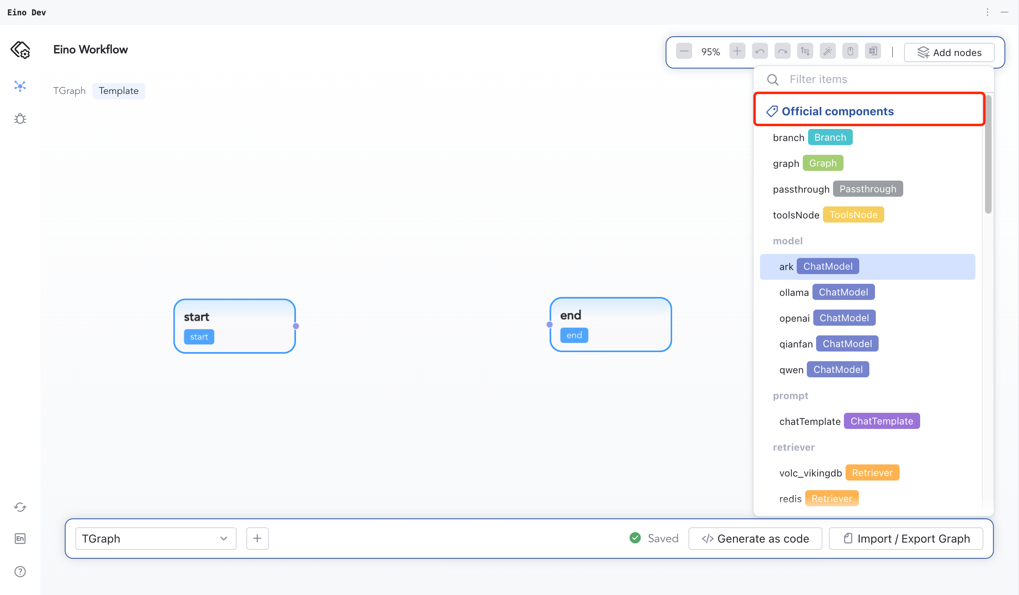The height and width of the screenshot is (595, 1019).
Task: Switch to the Template tab
Action: (119, 91)
